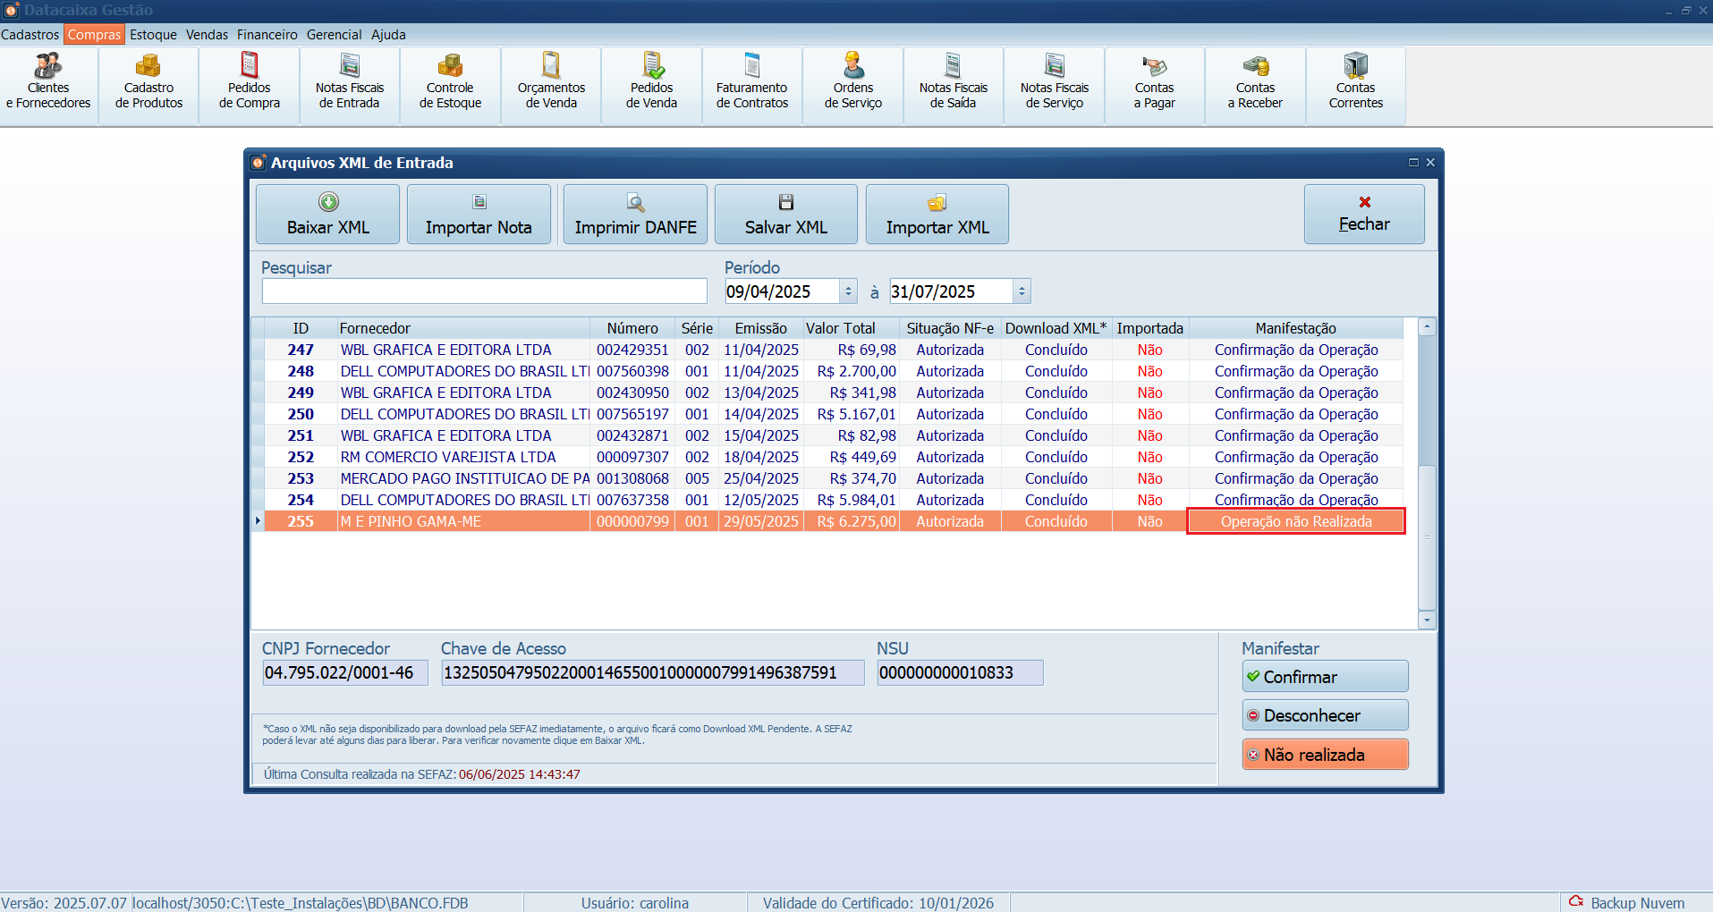Select row 250 DELL COMPUTADORES

pyautogui.click(x=463, y=414)
